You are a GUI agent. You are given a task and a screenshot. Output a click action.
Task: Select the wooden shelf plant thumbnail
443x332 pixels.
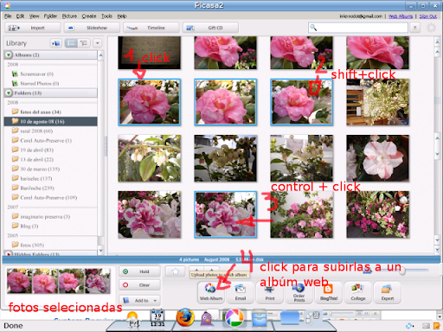[x=377, y=102]
